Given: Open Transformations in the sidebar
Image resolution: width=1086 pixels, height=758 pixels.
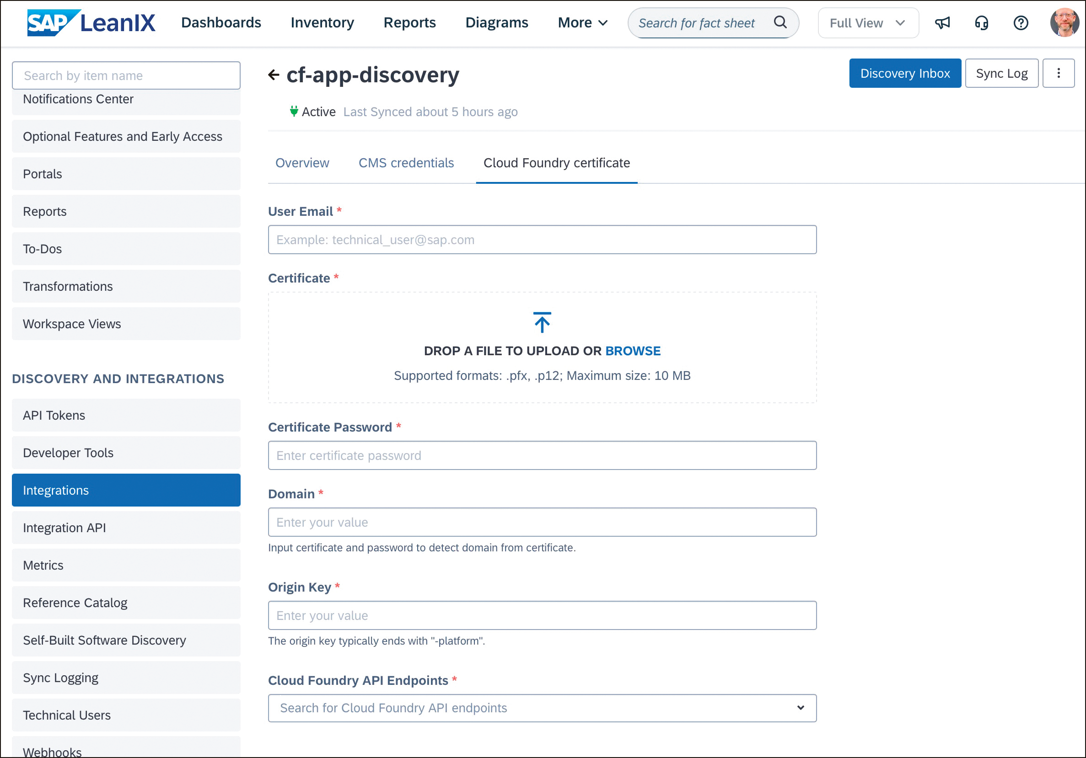Looking at the screenshot, I should coord(126,286).
